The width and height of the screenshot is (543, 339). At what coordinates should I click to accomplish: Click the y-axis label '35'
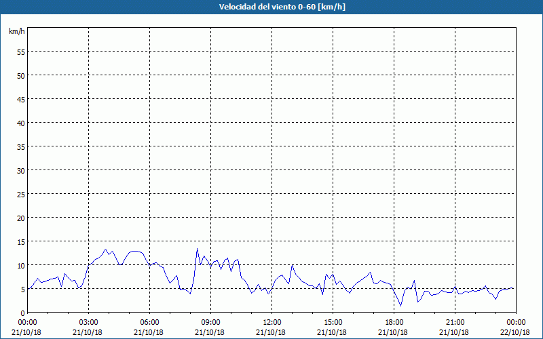pyautogui.click(x=21, y=146)
